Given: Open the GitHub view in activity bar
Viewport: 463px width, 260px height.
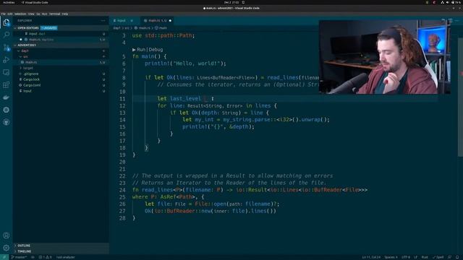Looking at the screenshot, I should (x=7, y=122).
